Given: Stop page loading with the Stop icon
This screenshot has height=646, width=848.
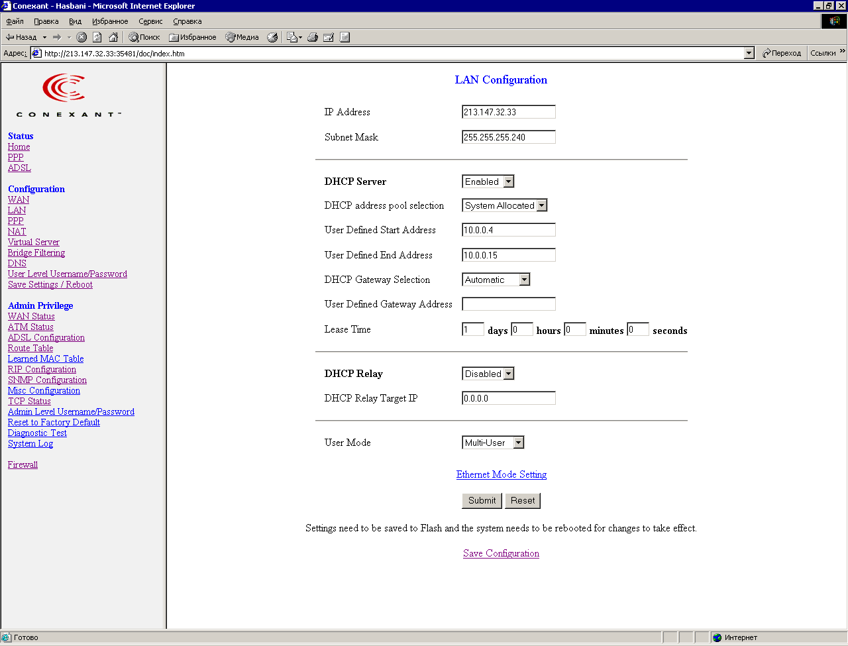Looking at the screenshot, I should 81,37.
